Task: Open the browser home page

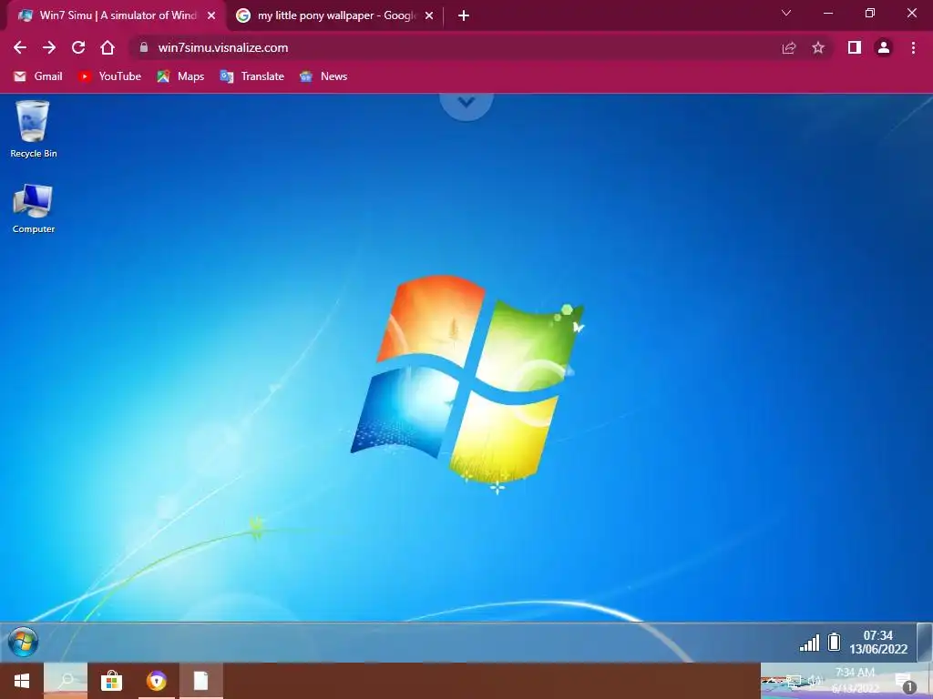Action: click(108, 47)
